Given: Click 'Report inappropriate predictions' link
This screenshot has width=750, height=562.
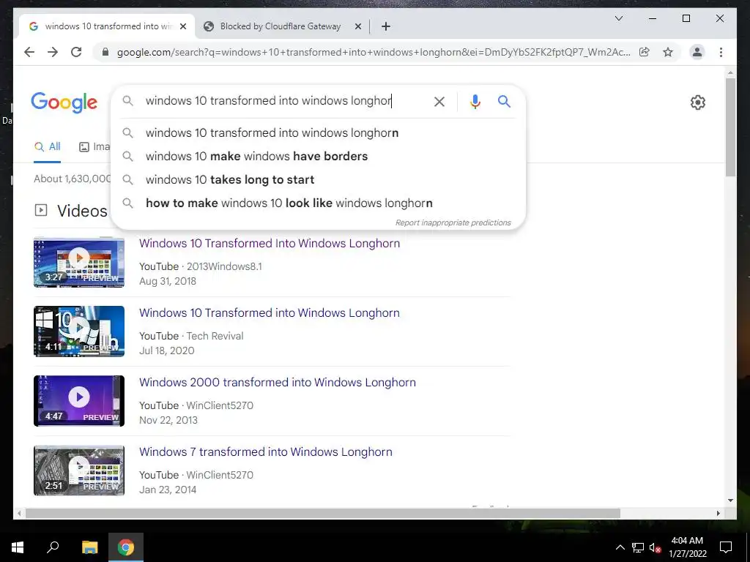Looking at the screenshot, I should click(453, 222).
